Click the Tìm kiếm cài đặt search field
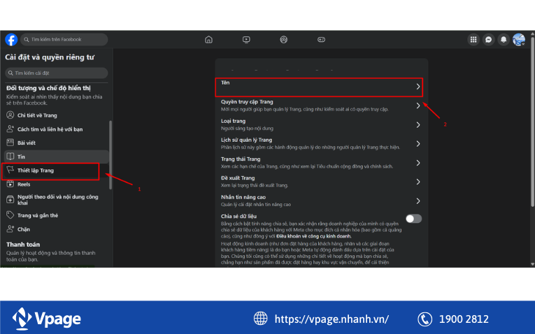 click(x=56, y=73)
